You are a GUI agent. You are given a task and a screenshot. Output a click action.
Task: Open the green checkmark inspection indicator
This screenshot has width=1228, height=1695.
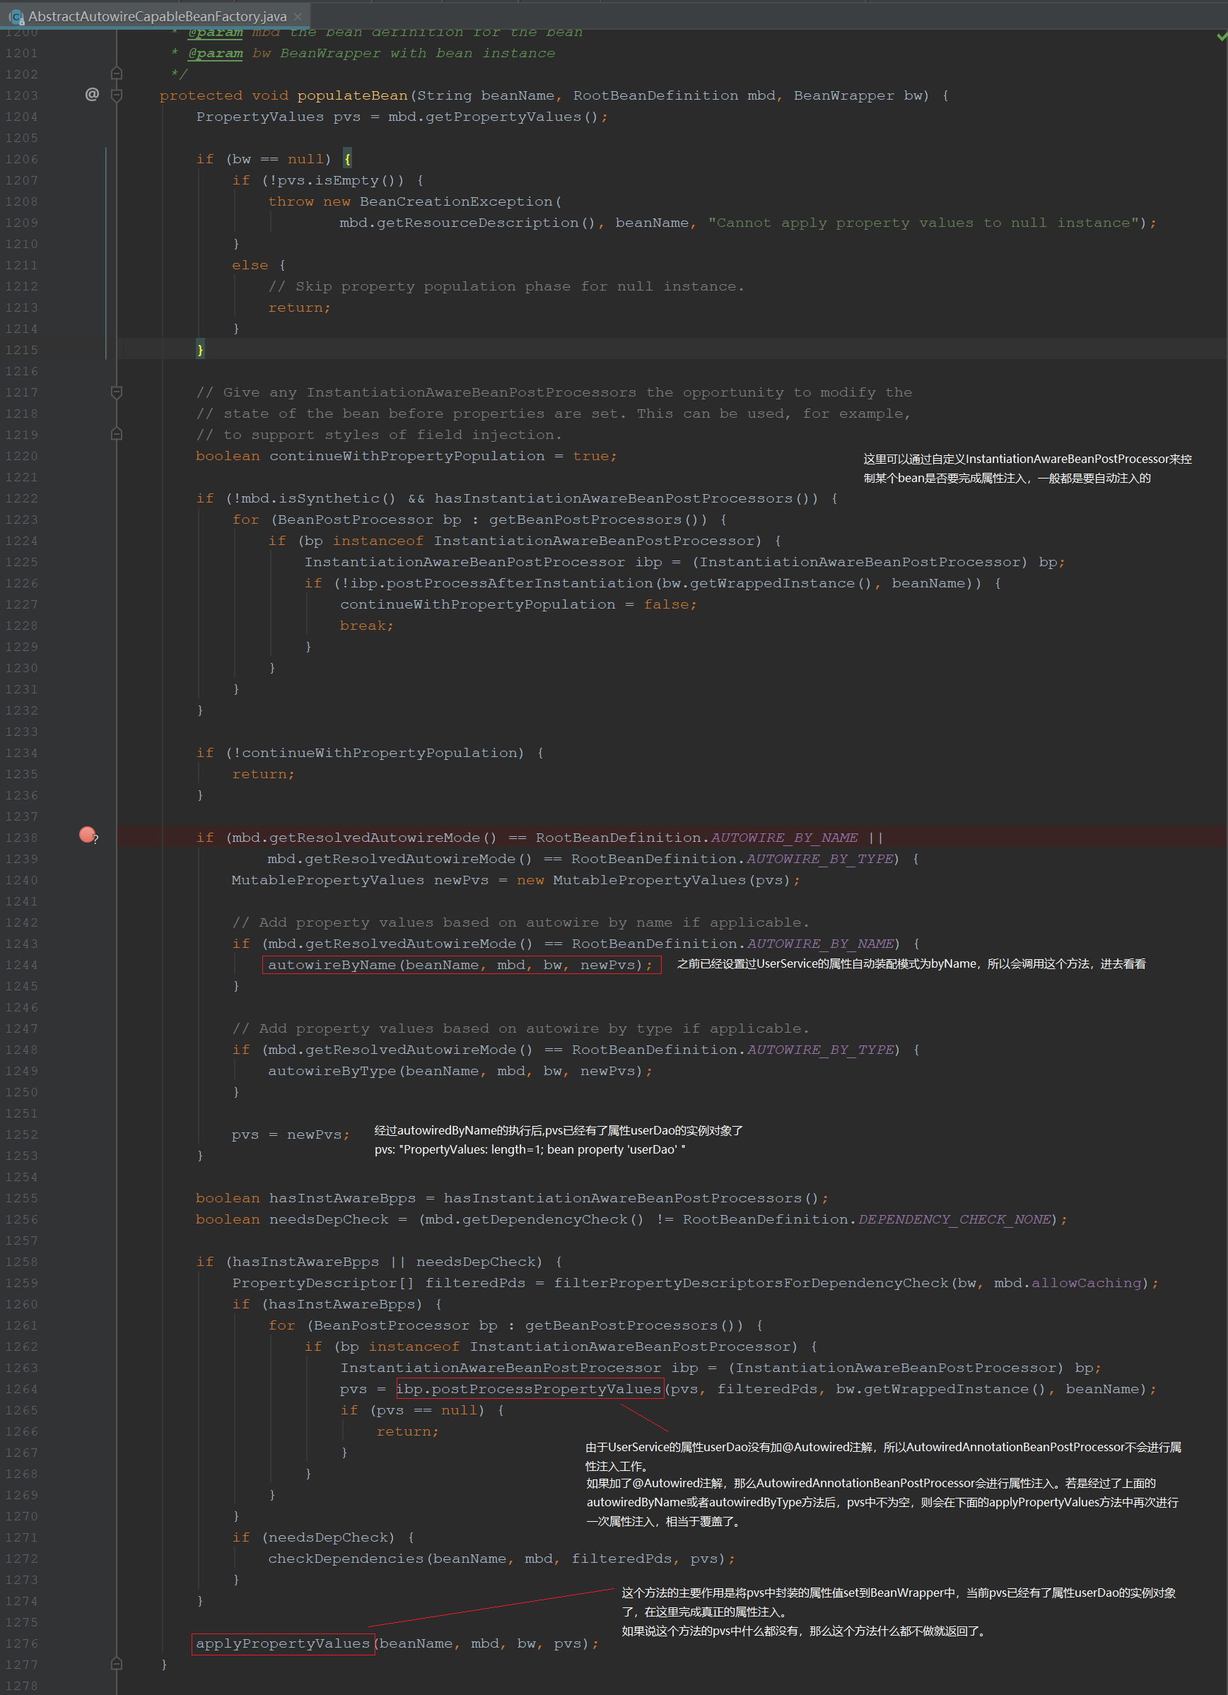(x=1221, y=36)
